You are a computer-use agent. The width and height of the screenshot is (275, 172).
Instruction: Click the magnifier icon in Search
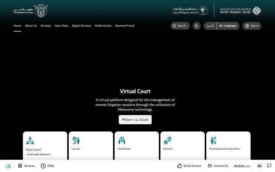(174, 26)
